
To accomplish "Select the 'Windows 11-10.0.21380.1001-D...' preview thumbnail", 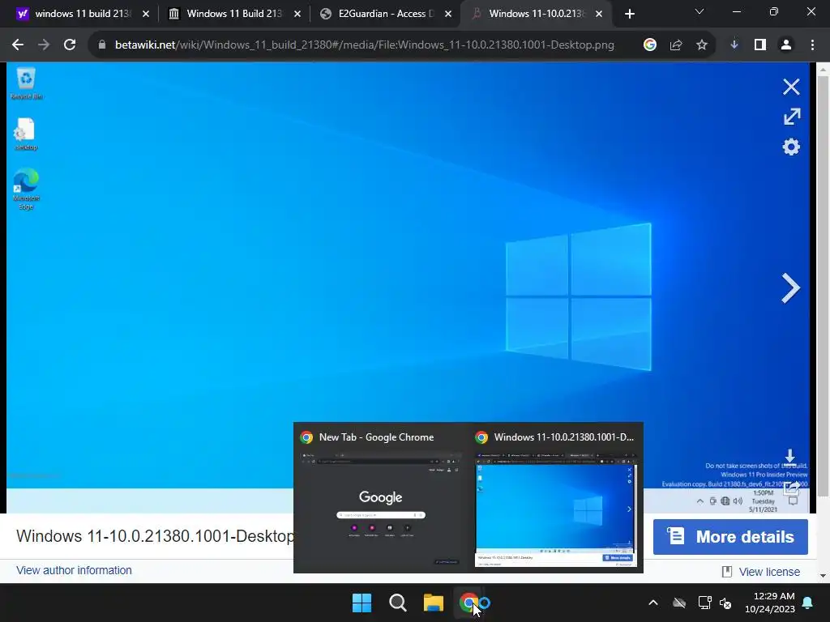I will tap(556, 497).
